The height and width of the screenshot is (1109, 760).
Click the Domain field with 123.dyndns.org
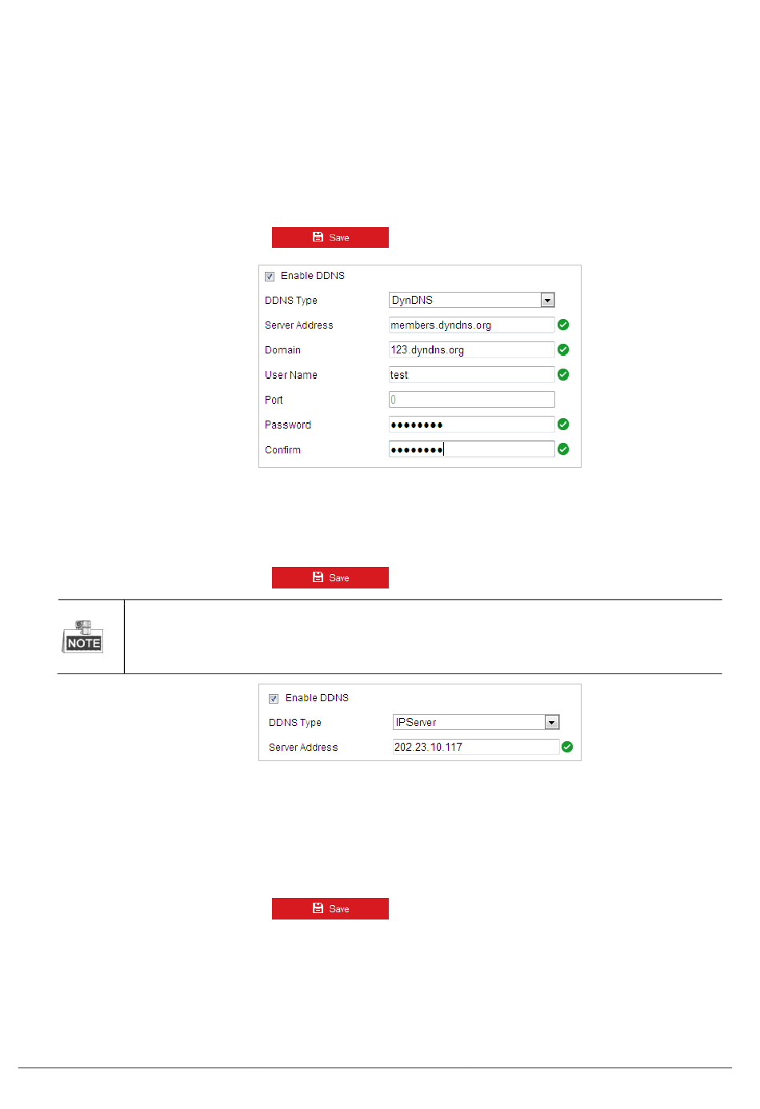tap(471, 349)
